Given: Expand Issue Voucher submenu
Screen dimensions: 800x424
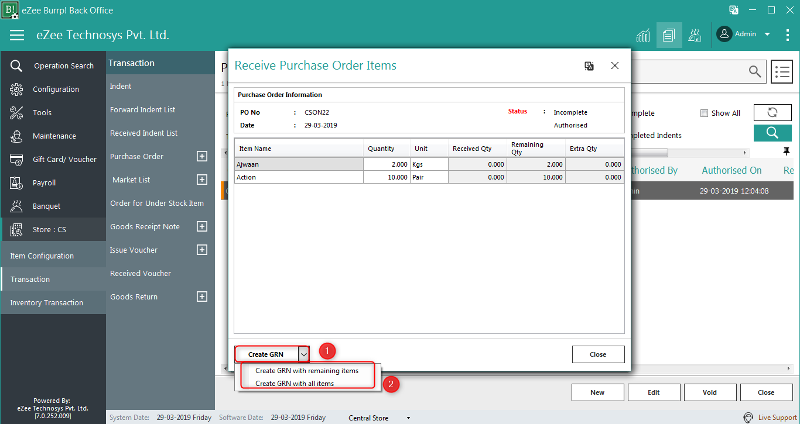Looking at the screenshot, I should tap(202, 250).
